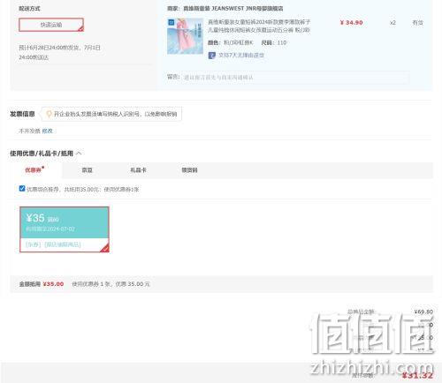The width and height of the screenshot is (442, 383).
Task: Switch to the 优惠券 tab
Action: coord(33,170)
